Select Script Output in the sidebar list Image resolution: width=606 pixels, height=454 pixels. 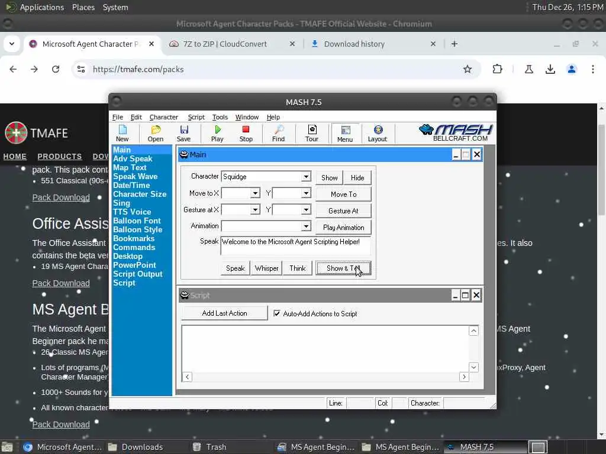137,274
